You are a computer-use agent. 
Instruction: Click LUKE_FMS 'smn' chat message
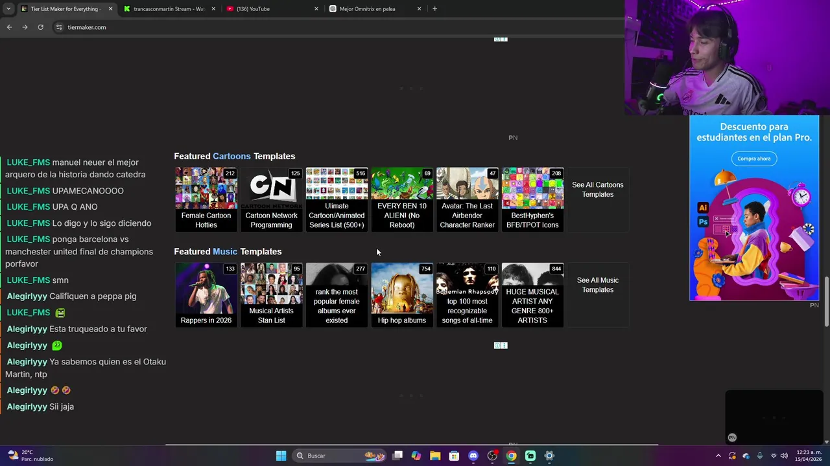click(x=60, y=280)
